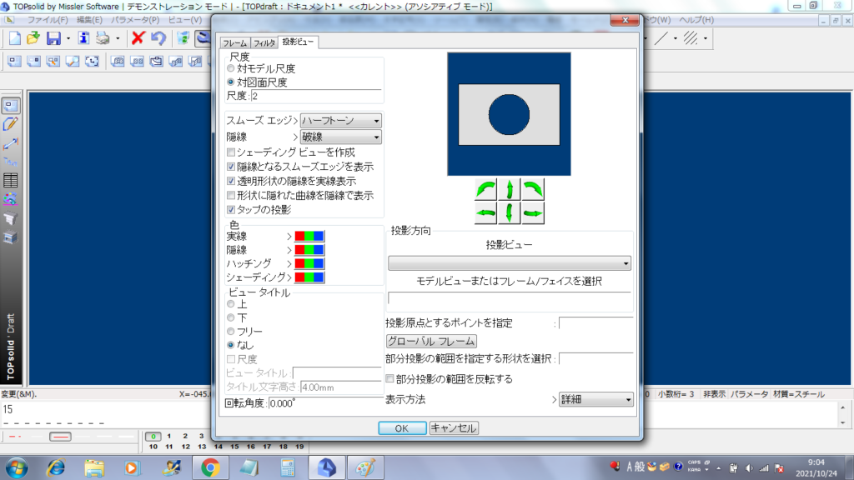This screenshot has height=480, width=854.
Task: Expand the arrow next to ハッチング color
Action: (x=289, y=263)
